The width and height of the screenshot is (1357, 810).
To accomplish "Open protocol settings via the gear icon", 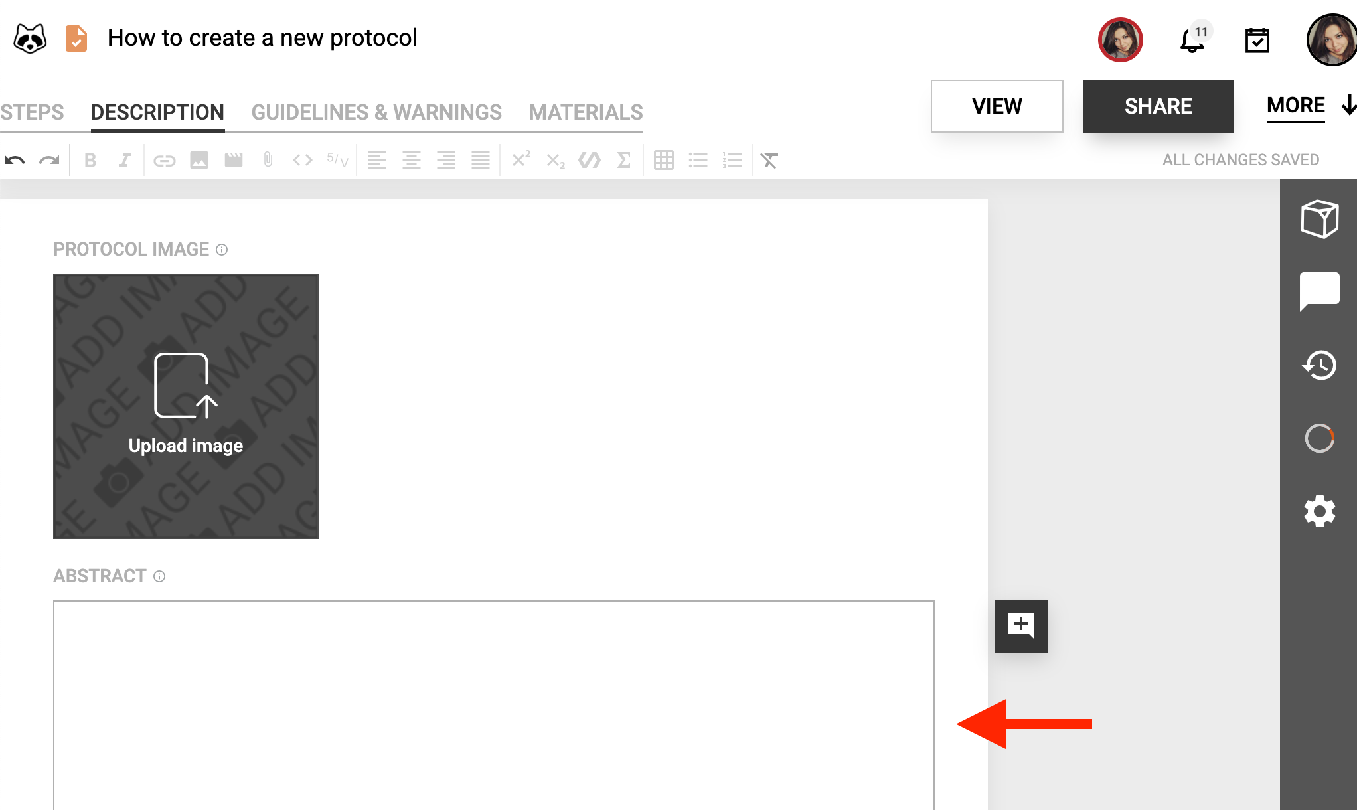I will coord(1320,511).
